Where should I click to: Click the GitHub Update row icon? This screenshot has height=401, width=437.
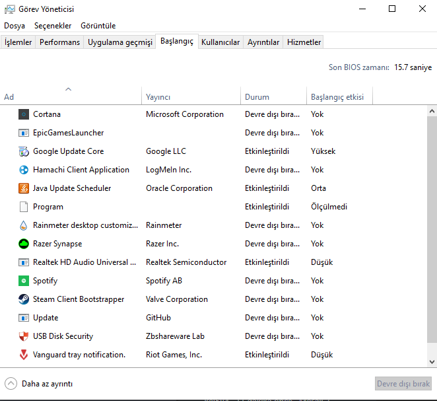(24, 318)
